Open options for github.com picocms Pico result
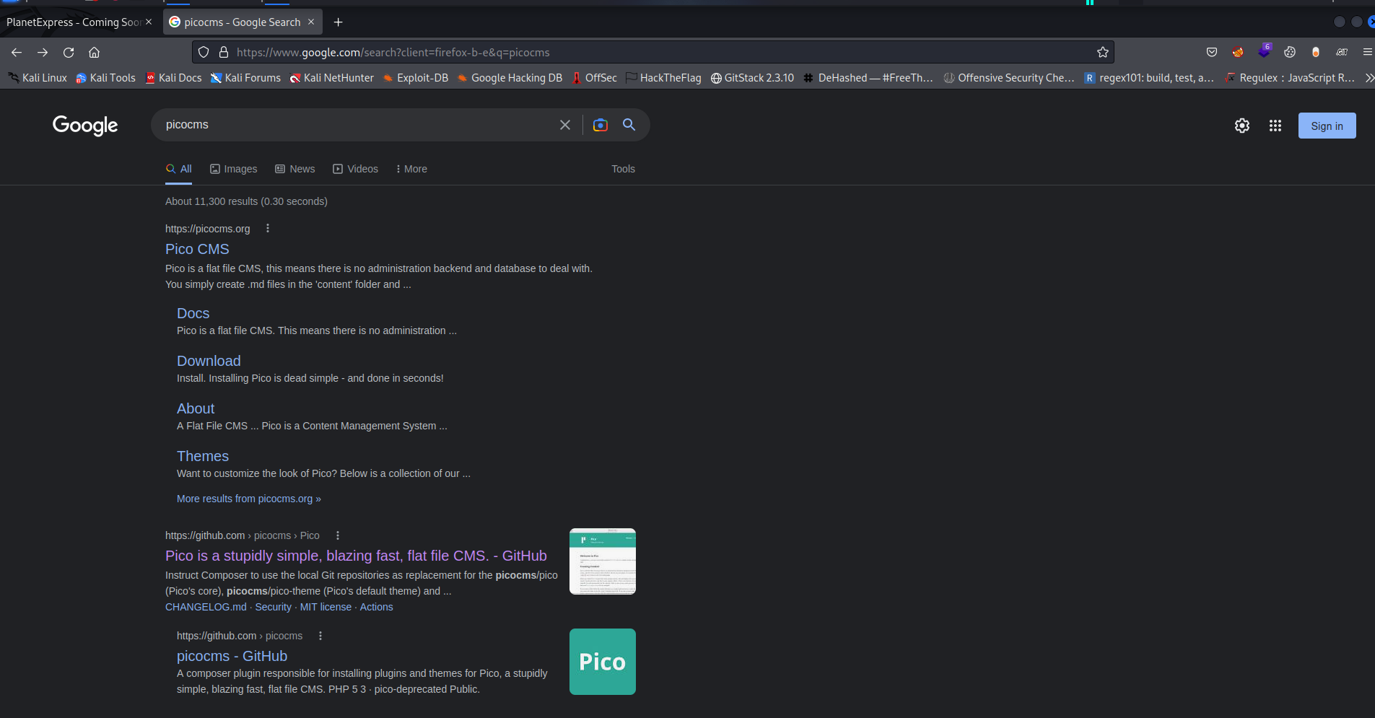Viewport: 1375px width, 718px height. point(337,535)
